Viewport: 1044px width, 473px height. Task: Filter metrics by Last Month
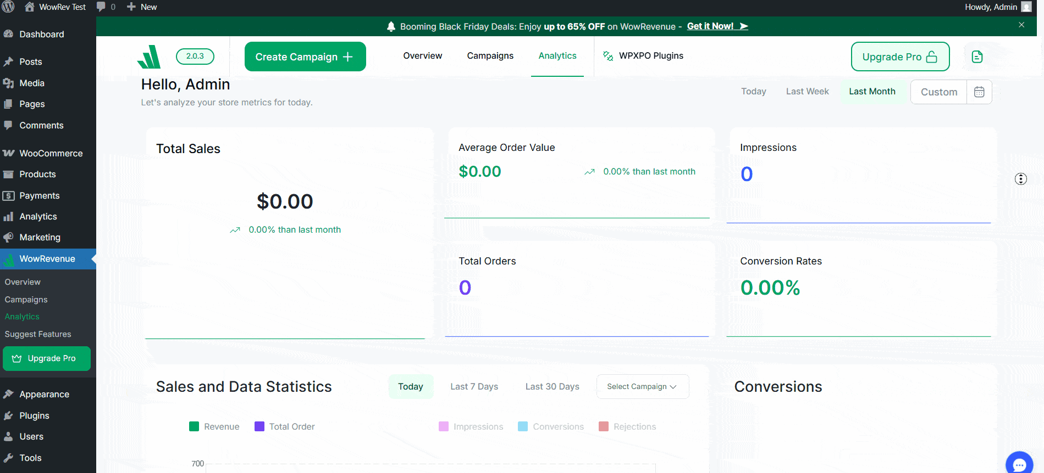(x=872, y=92)
